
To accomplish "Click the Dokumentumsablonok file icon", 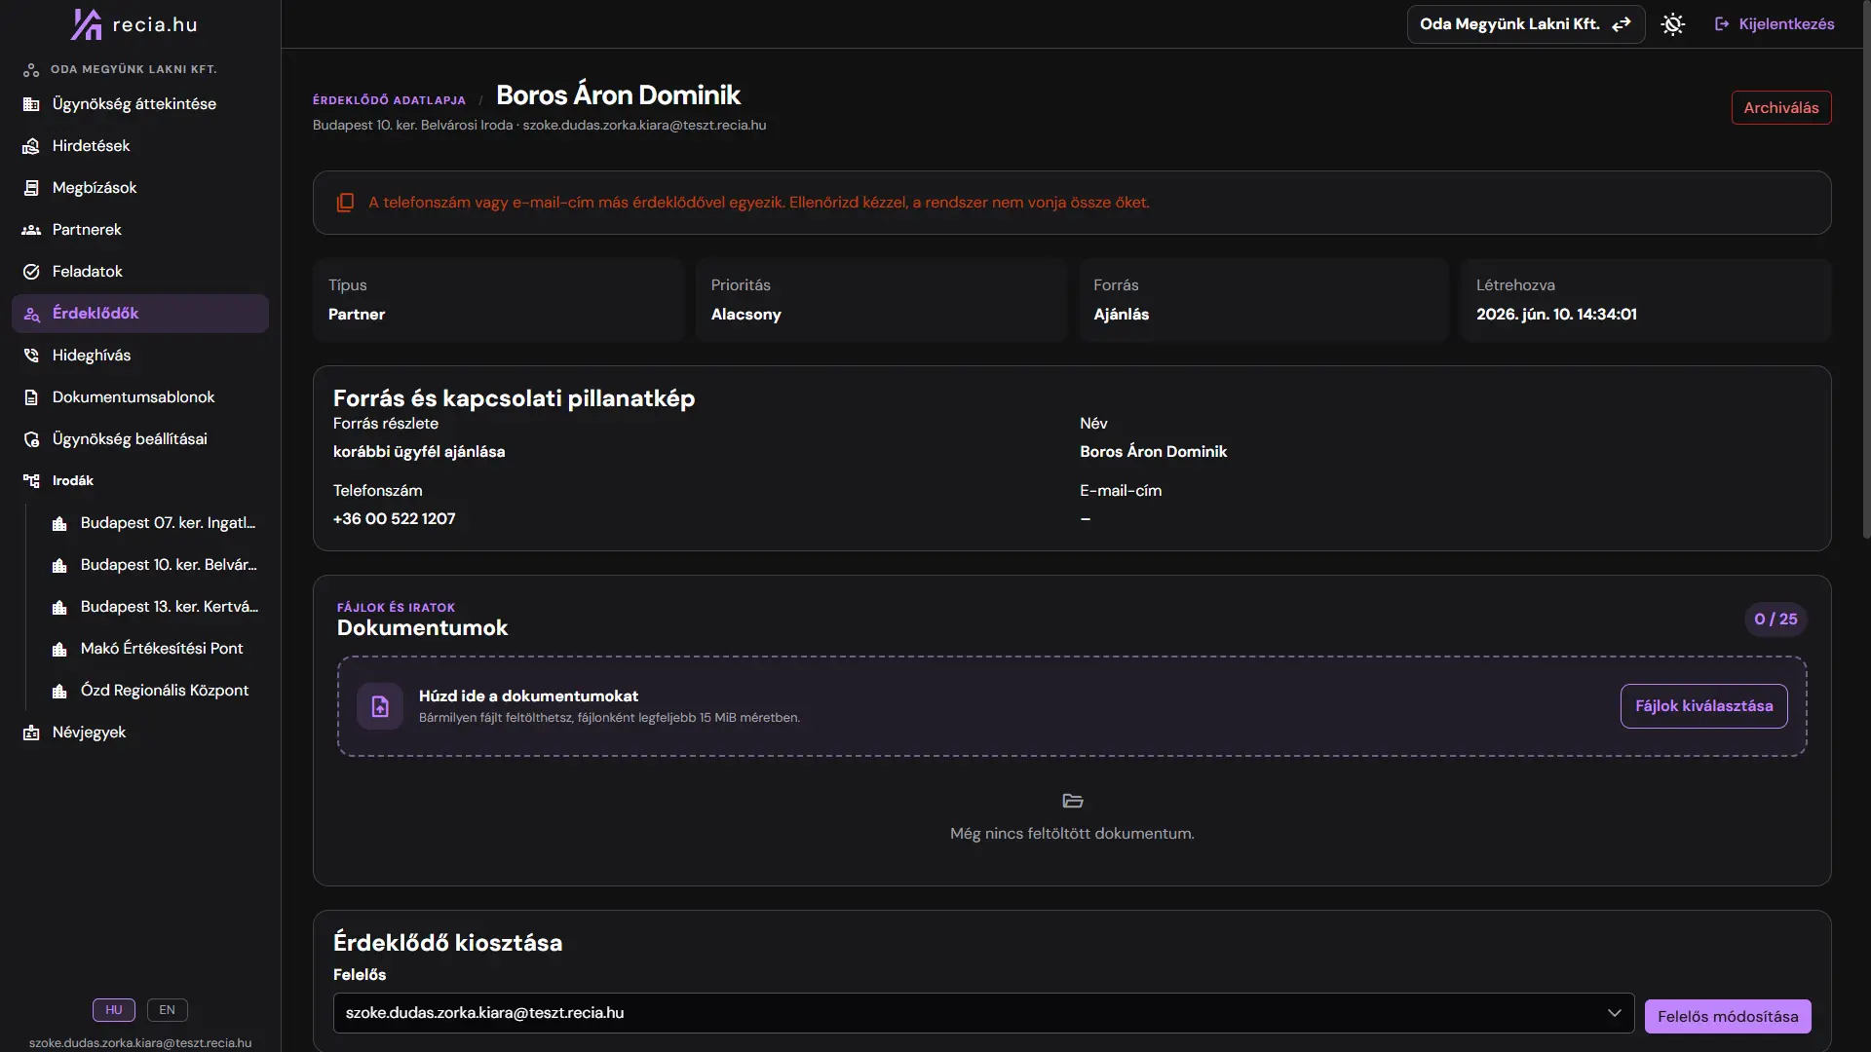I will [31, 397].
